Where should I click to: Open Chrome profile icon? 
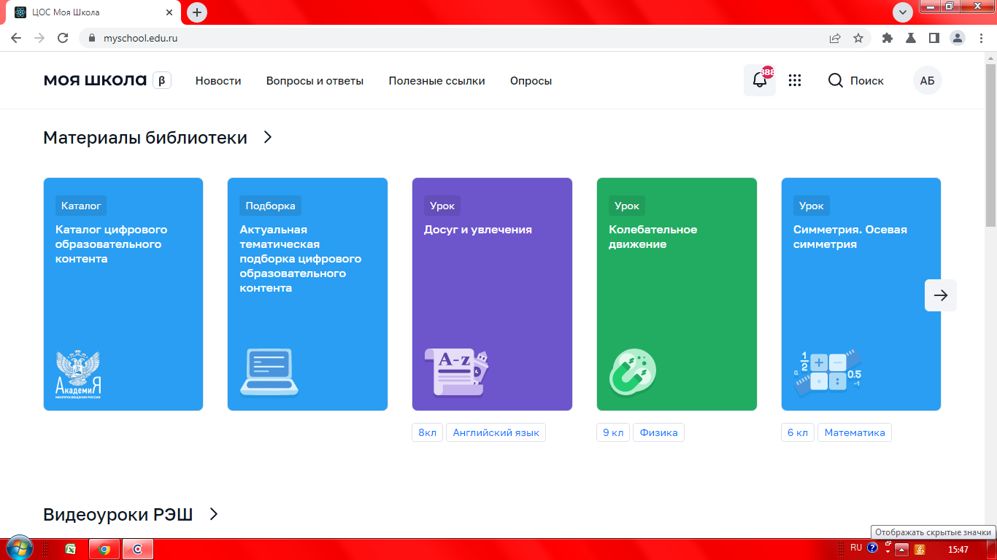click(957, 38)
